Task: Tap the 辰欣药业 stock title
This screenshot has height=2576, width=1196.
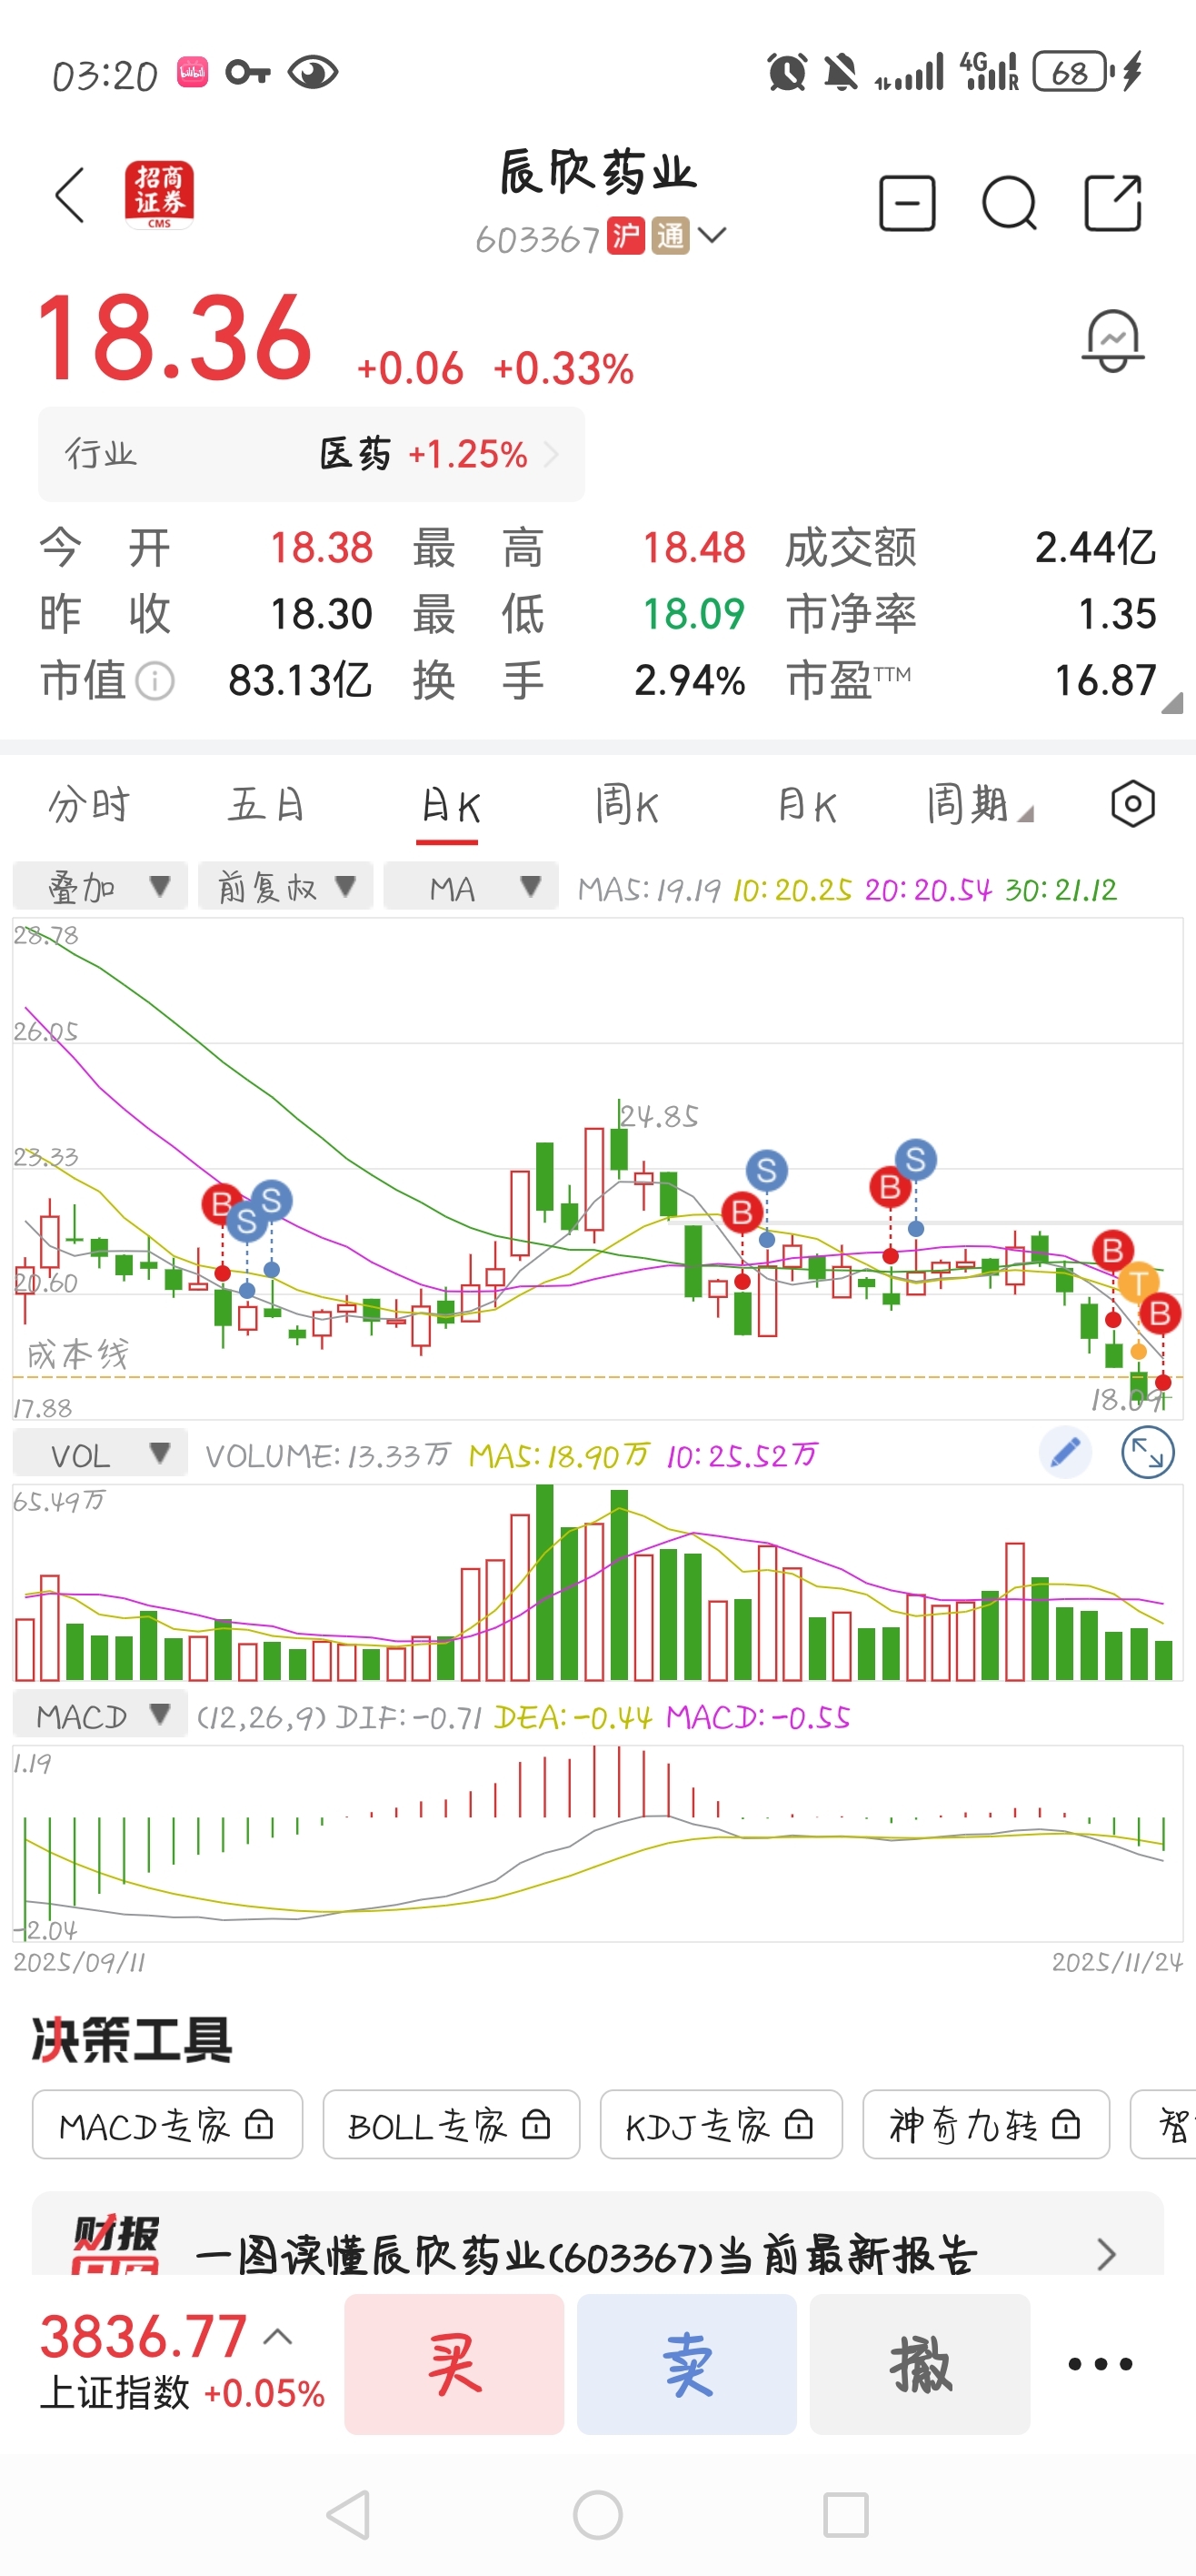Action: (597, 172)
